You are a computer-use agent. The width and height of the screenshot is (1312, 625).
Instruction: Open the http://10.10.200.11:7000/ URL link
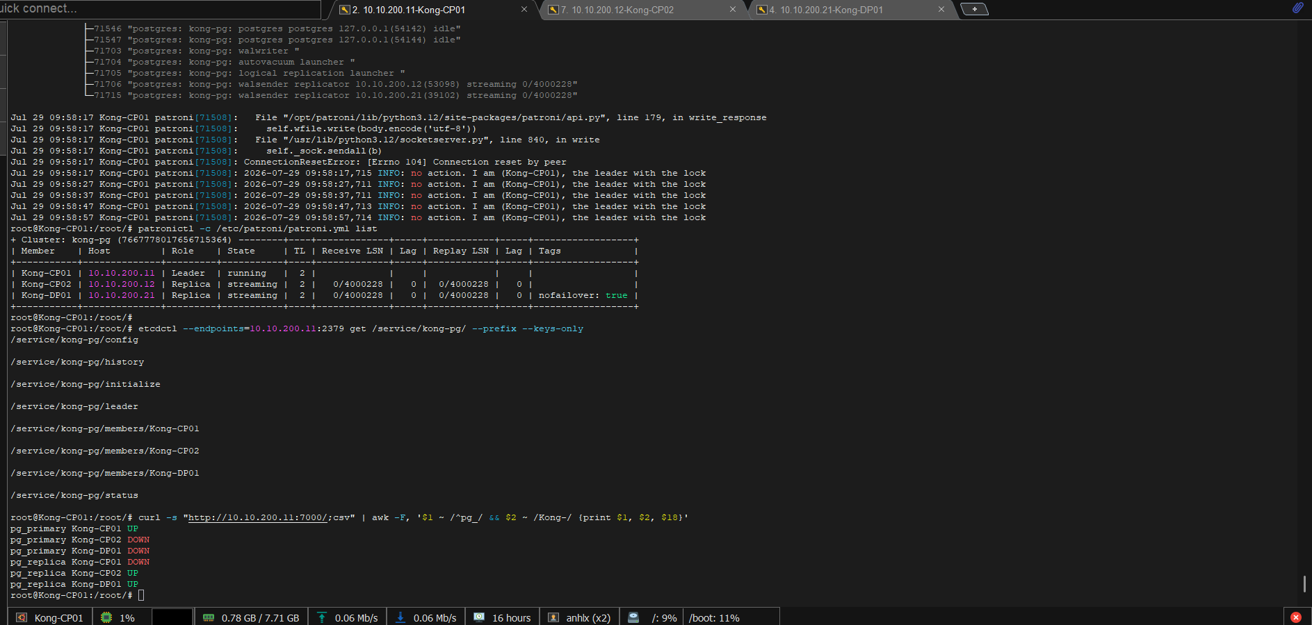pos(258,517)
